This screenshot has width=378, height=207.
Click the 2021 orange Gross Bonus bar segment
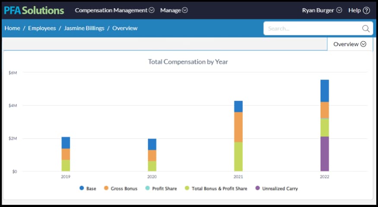click(238, 127)
